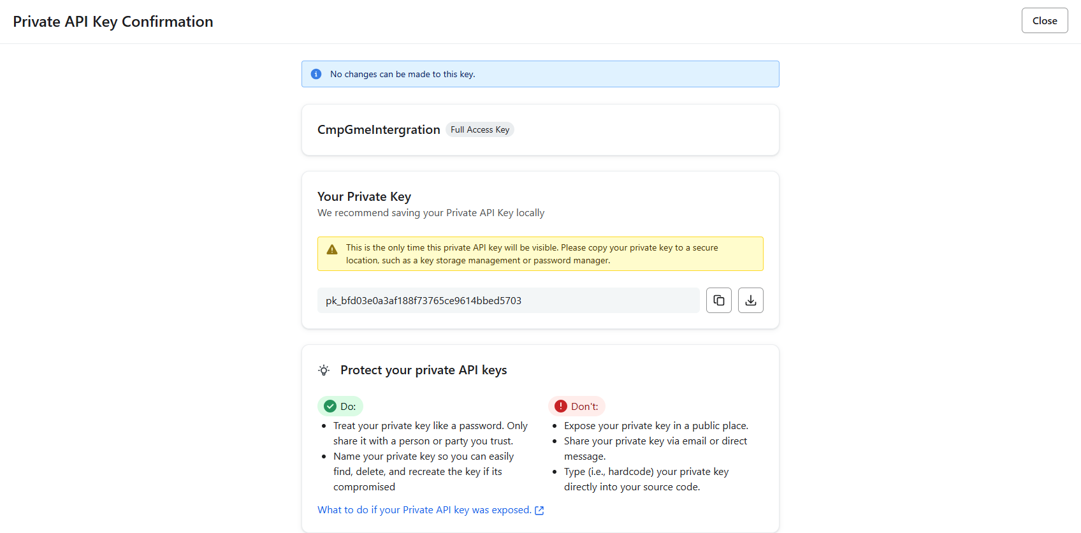
Task: Open 'What to do if your Private API key was exposed'
Action: point(424,510)
